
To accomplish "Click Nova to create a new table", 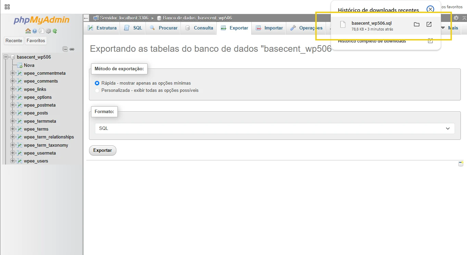I will [x=29, y=65].
